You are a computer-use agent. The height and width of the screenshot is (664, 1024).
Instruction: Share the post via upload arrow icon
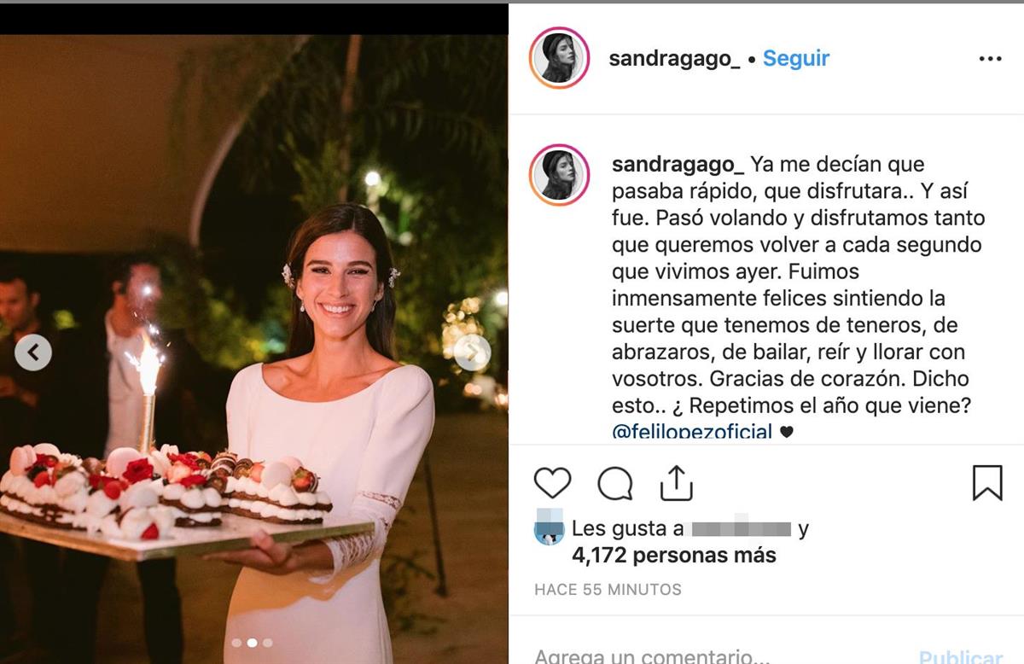[678, 482]
